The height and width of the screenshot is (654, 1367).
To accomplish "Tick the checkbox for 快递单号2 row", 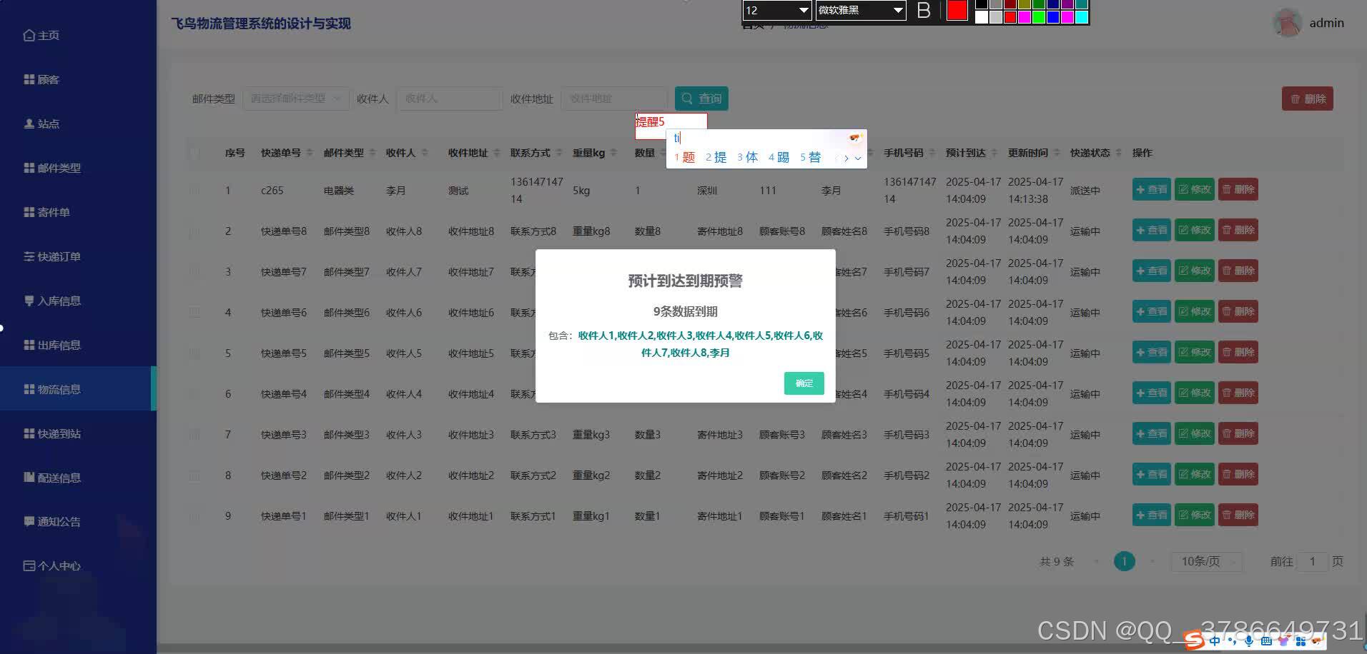I will 194,476.
